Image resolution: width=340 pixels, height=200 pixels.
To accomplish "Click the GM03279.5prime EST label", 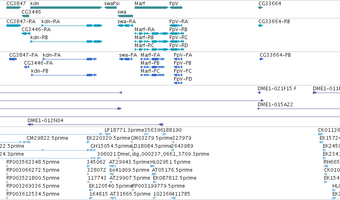I will (151, 138).
